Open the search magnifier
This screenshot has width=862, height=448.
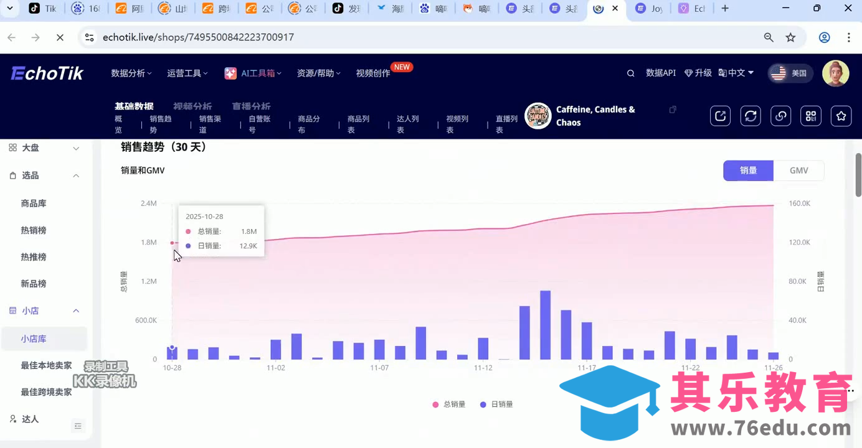(x=630, y=73)
